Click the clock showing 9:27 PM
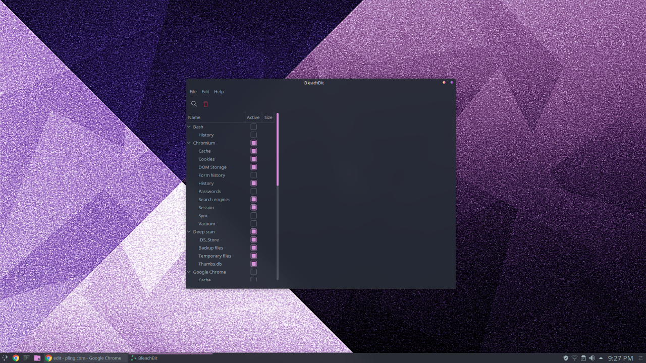Viewport: 646px width, 363px height. (x=620, y=358)
